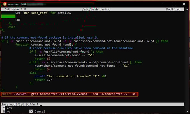Click '/usr/share/command-not-found/command-not-found -- "$1"' line
The image size is (190, 114).
tap(82, 66)
